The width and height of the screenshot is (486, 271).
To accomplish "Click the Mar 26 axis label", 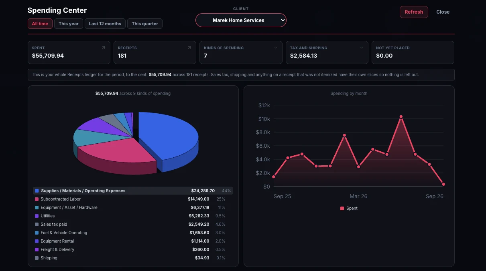I will click(358, 197).
